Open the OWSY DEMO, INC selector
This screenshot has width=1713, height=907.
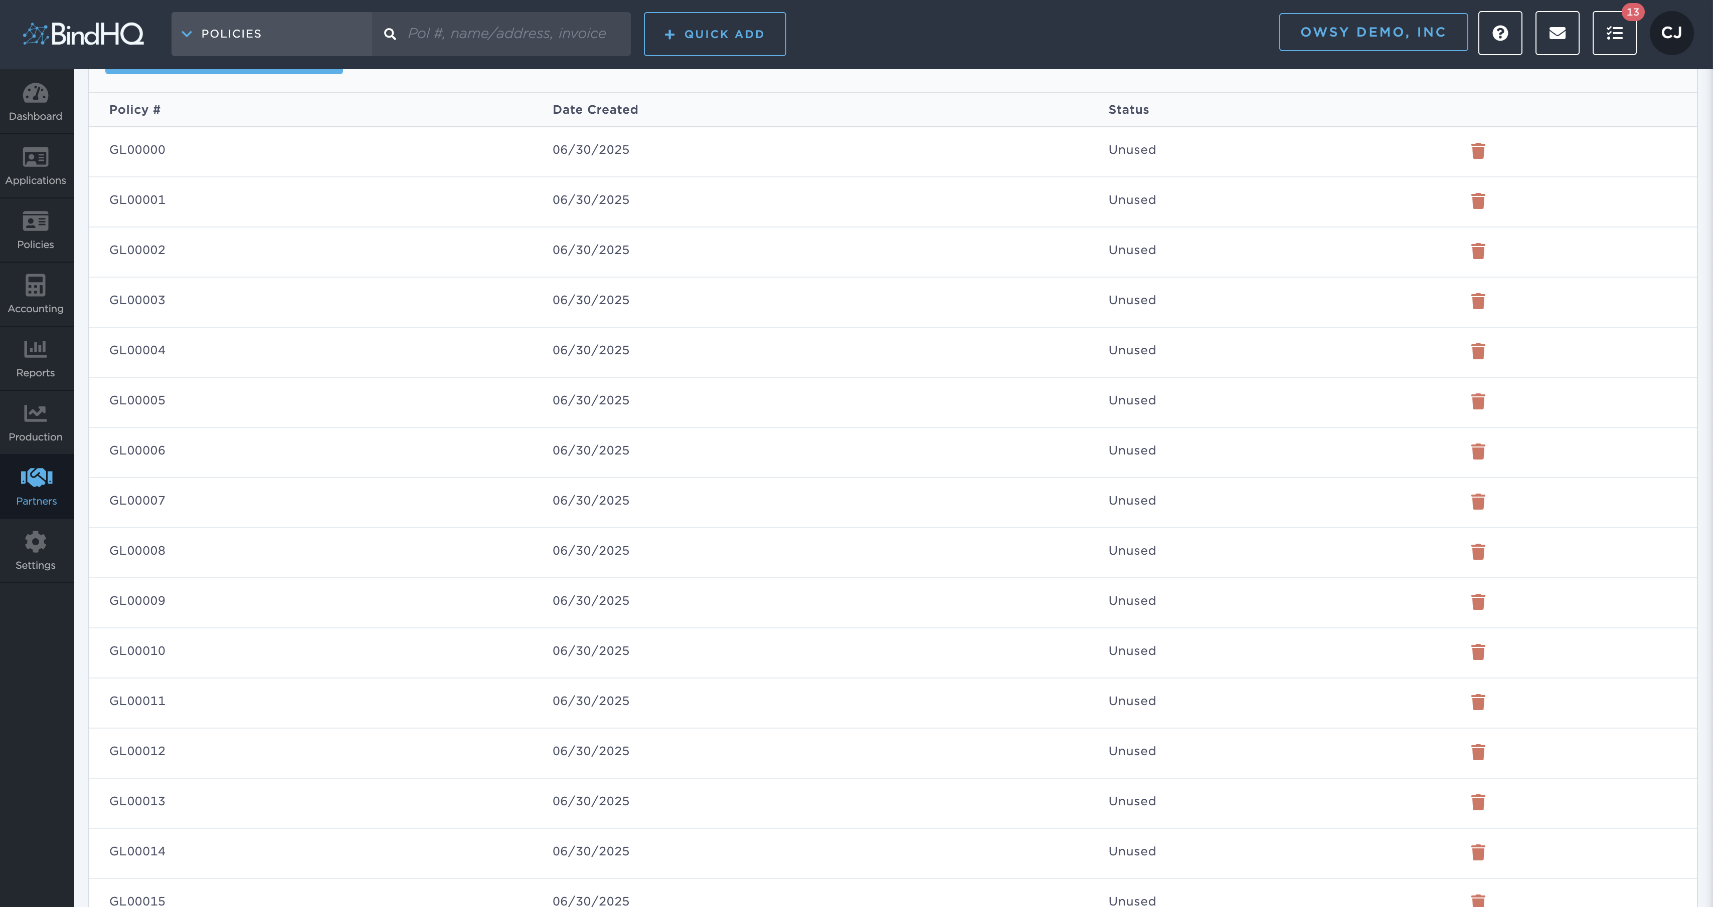1374,32
